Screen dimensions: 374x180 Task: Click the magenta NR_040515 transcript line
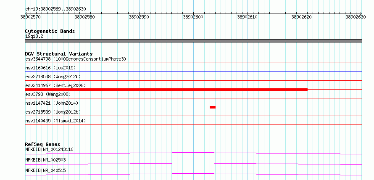point(193,174)
